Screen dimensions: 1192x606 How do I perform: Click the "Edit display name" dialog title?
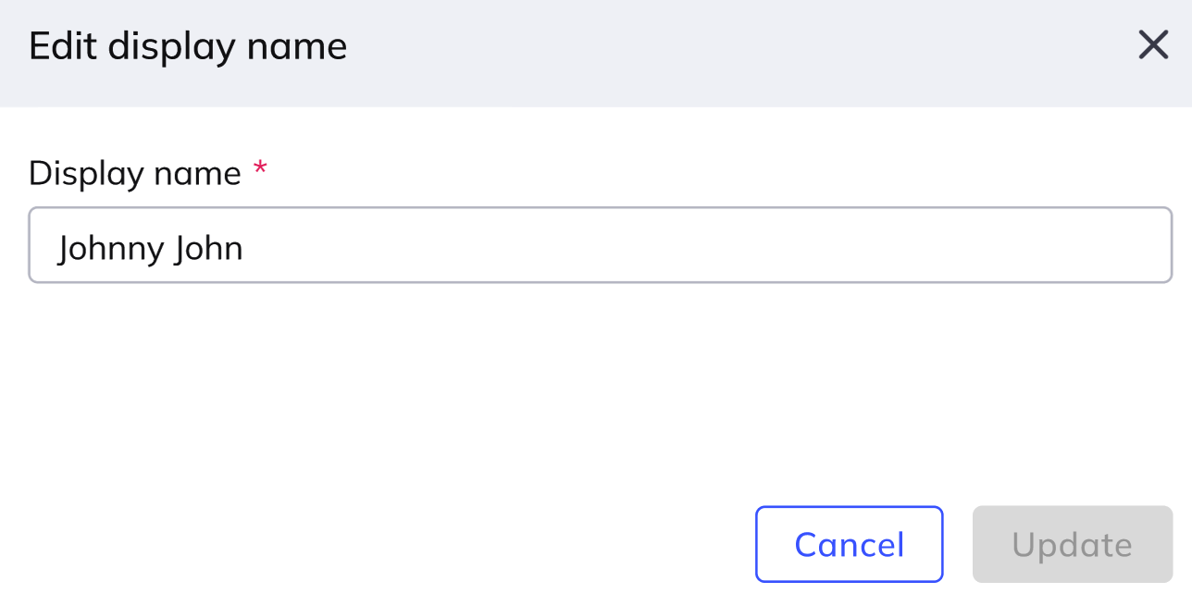point(188,46)
